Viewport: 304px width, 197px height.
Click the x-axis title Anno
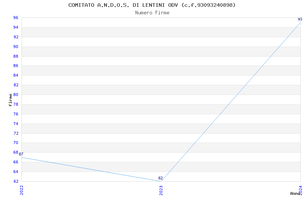[295, 193]
